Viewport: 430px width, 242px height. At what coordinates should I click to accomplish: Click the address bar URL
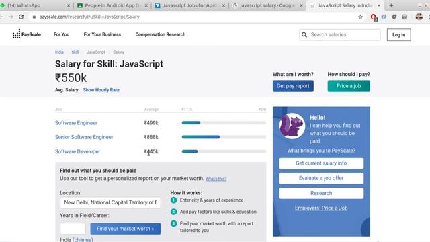[x=89, y=17]
